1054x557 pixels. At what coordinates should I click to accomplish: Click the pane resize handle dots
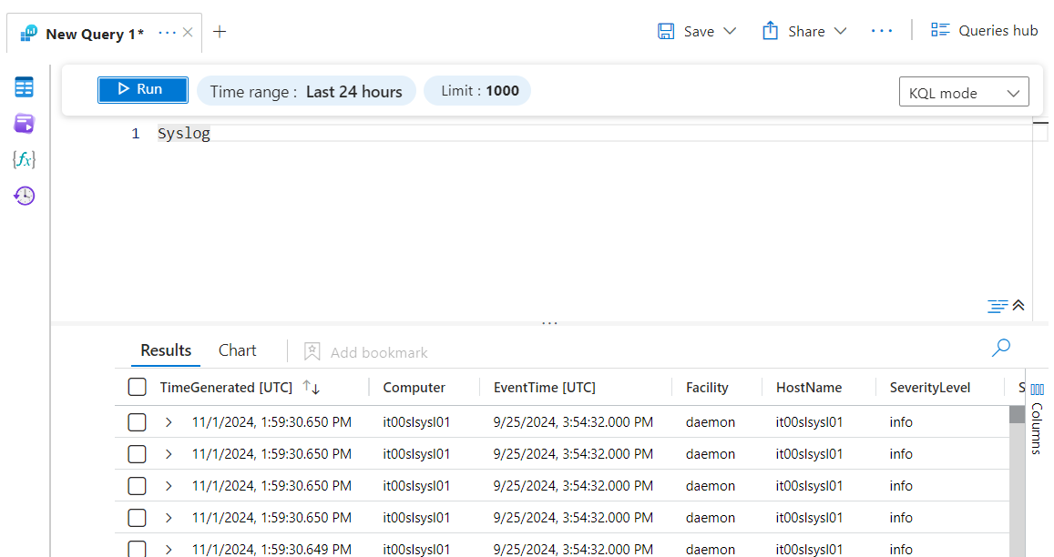pyautogui.click(x=550, y=323)
